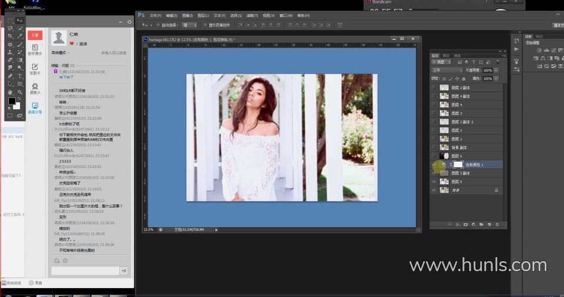Show the 背景 副本 layer
Screen dimensions: 564x297
[x=434, y=147]
